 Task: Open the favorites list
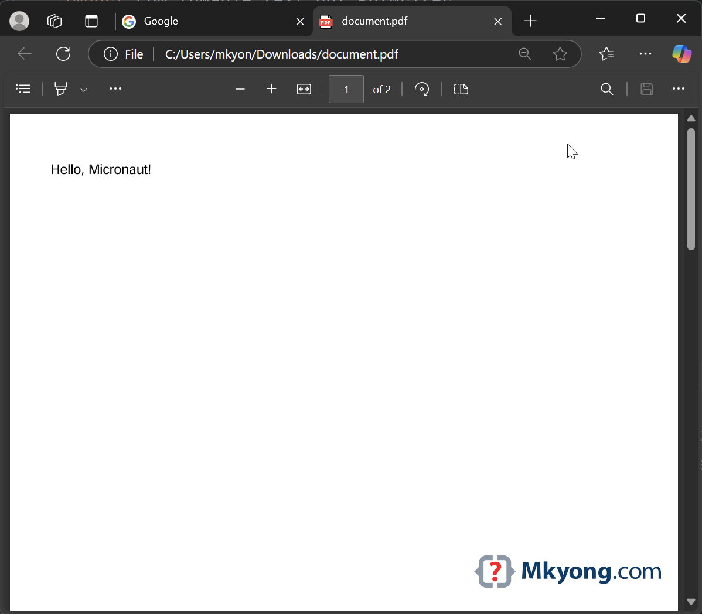tap(606, 53)
